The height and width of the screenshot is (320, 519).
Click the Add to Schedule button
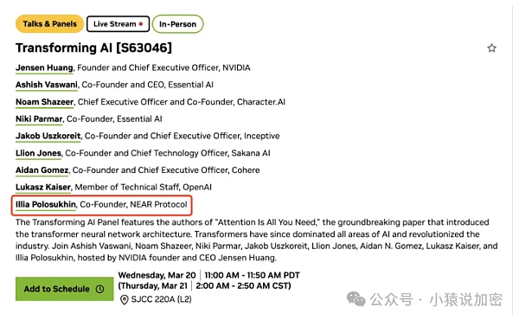tap(65, 289)
